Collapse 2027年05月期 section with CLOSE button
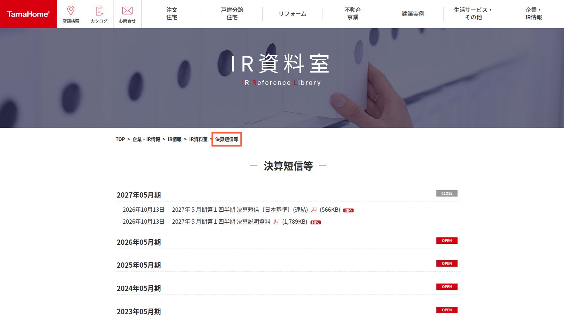The height and width of the screenshot is (317, 564). (x=447, y=193)
